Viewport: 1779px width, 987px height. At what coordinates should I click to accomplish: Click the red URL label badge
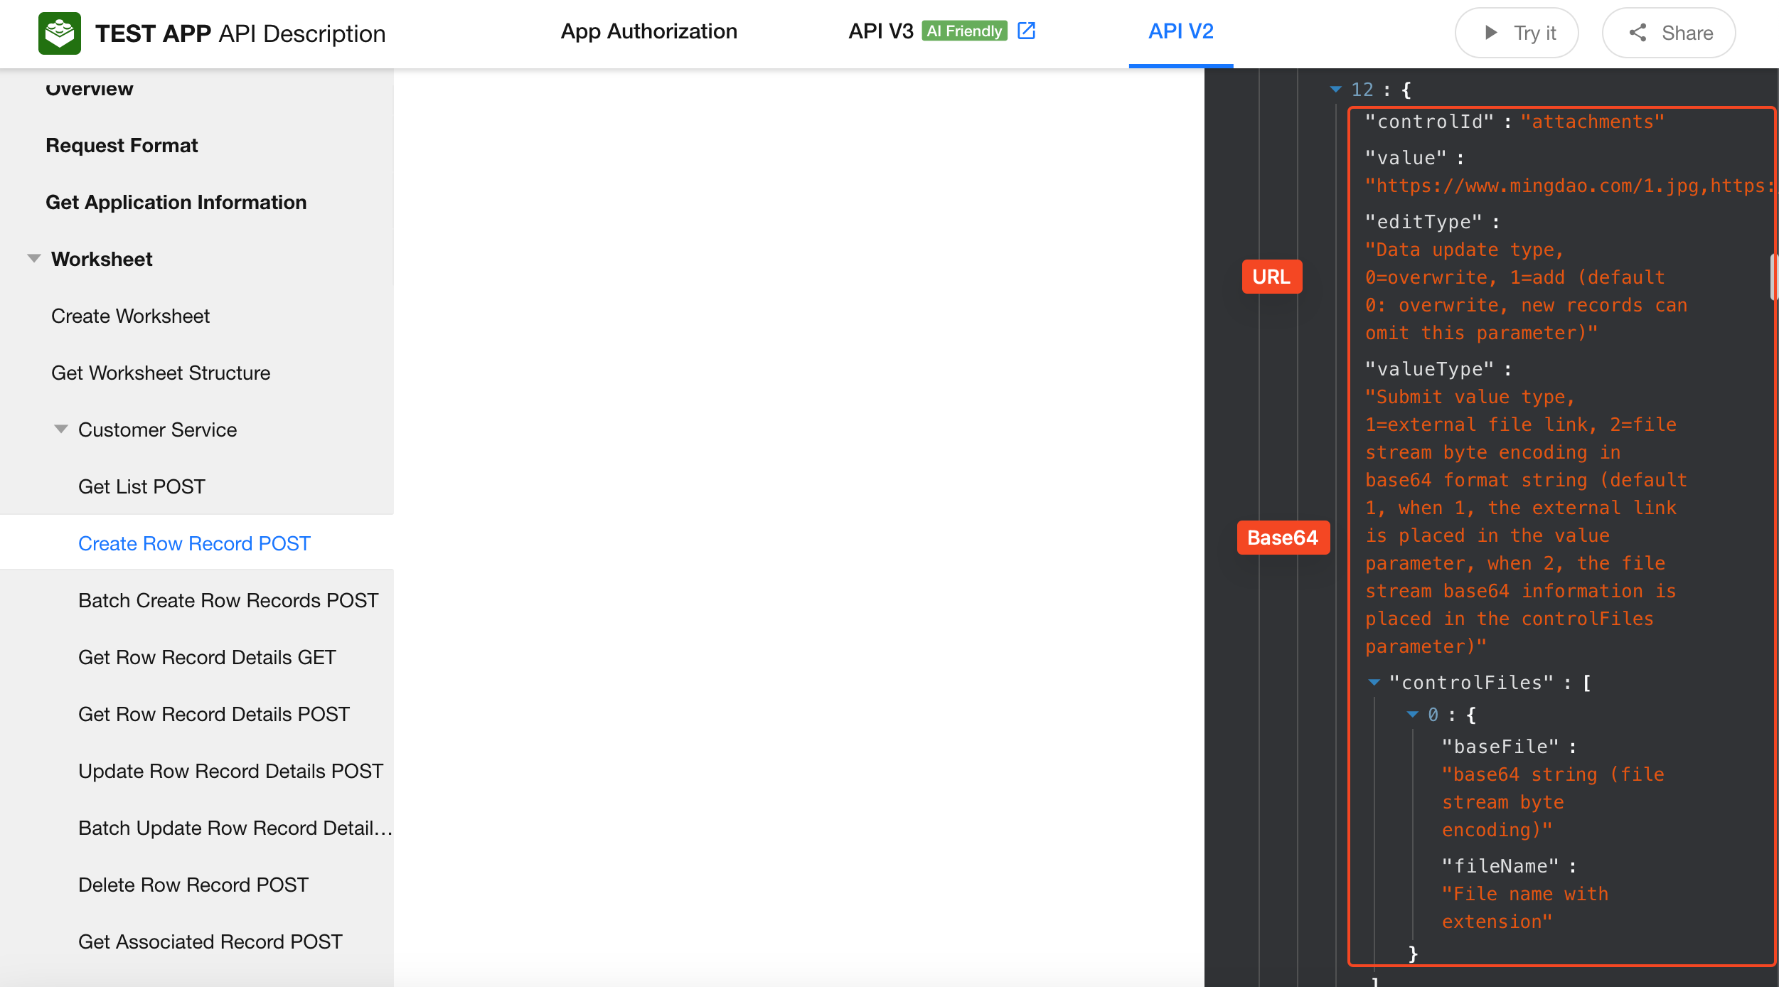point(1271,277)
